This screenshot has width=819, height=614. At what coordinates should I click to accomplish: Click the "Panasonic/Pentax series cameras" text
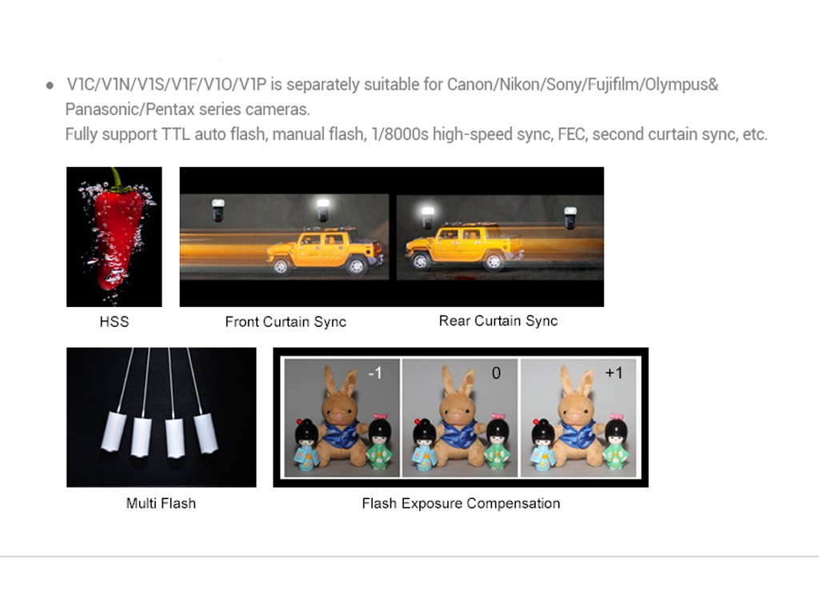[x=187, y=109]
